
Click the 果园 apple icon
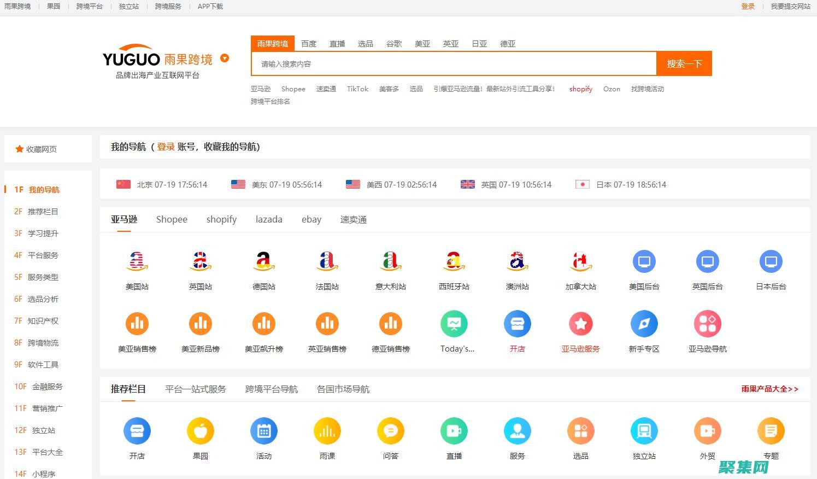201,431
